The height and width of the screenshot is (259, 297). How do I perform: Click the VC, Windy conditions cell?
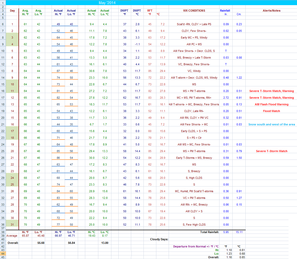coord(194,71)
